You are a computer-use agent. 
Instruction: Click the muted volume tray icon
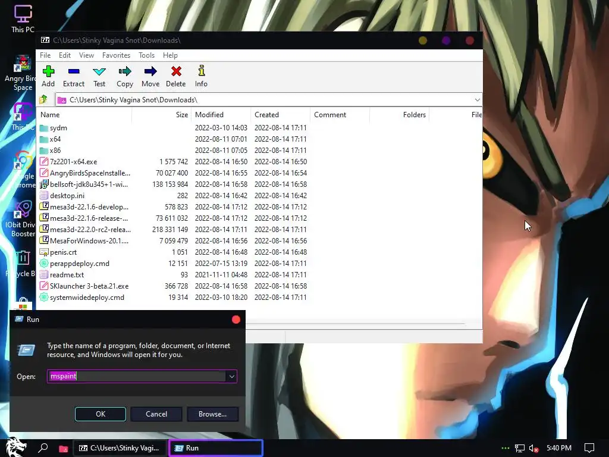coord(533,448)
